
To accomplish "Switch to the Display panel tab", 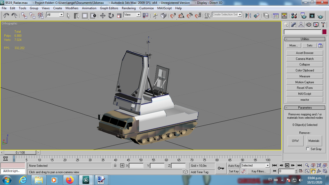I will (316, 25).
